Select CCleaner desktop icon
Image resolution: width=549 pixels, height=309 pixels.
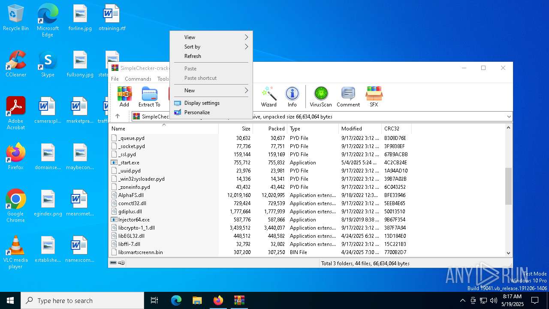16,64
